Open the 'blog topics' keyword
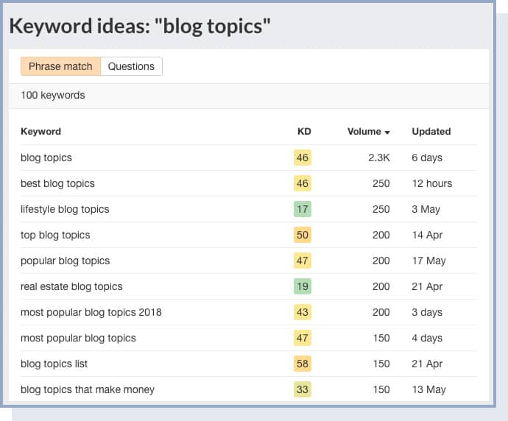 (x=46, y=158)
